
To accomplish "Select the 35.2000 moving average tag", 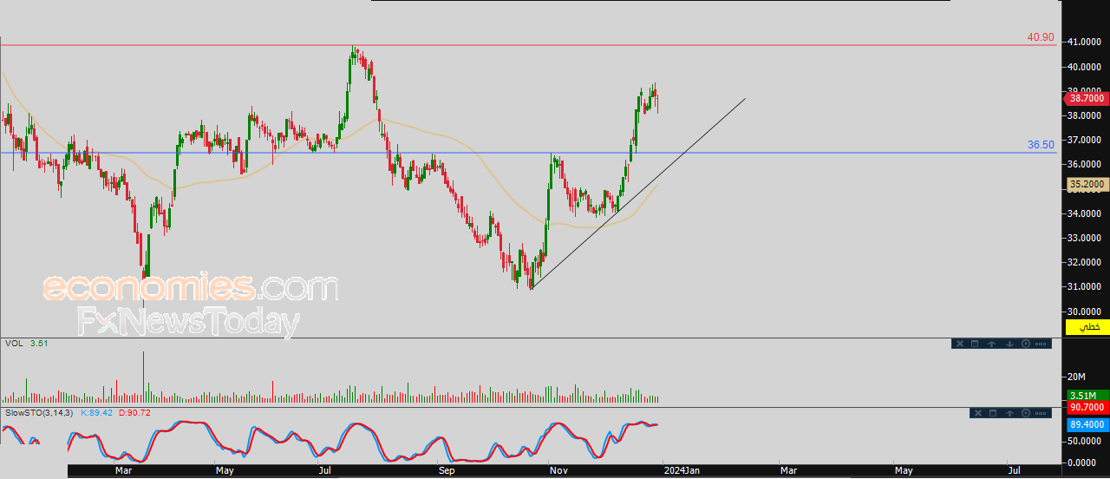I will click(1087, 185).
